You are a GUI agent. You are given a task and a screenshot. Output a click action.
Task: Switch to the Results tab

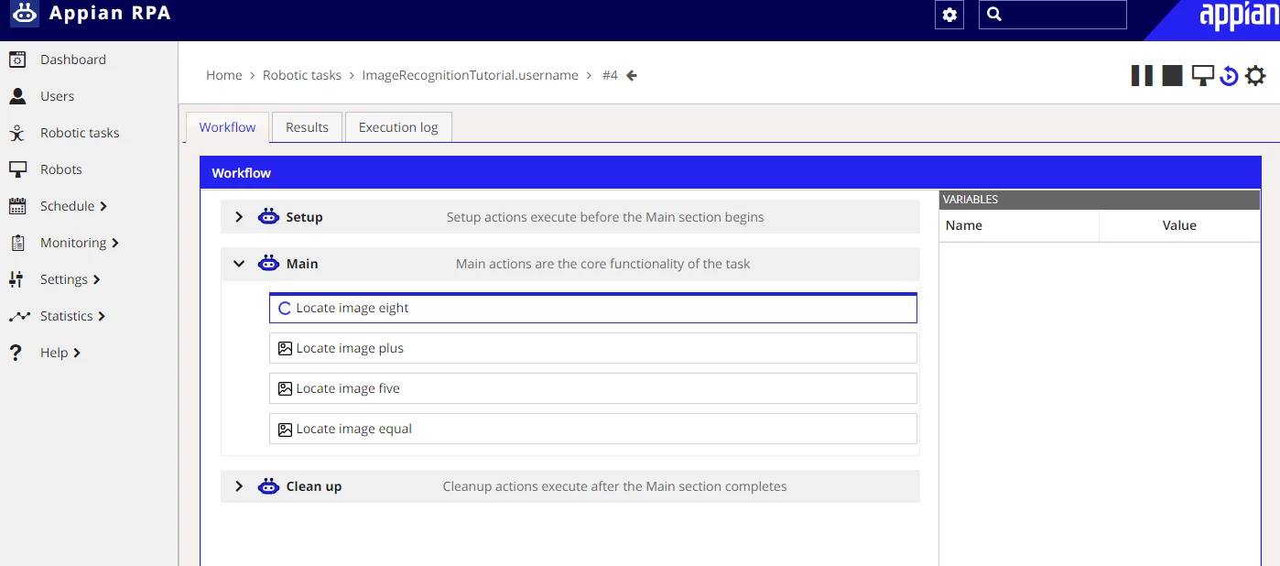pos(307,127)
